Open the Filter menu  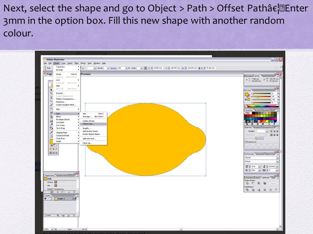[76, 63]
